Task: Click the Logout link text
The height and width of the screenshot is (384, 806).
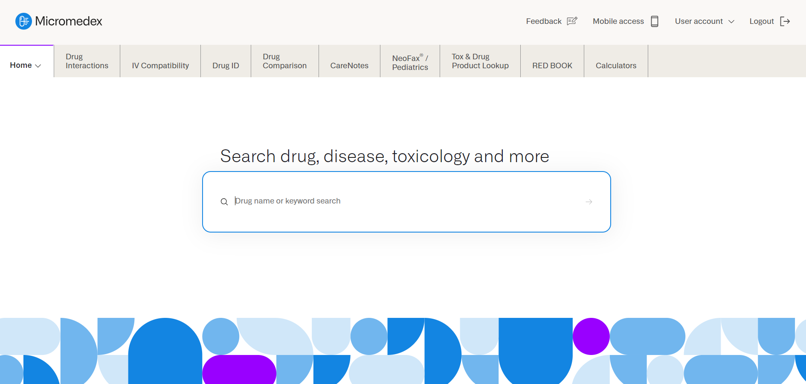Action: (762, 21)
